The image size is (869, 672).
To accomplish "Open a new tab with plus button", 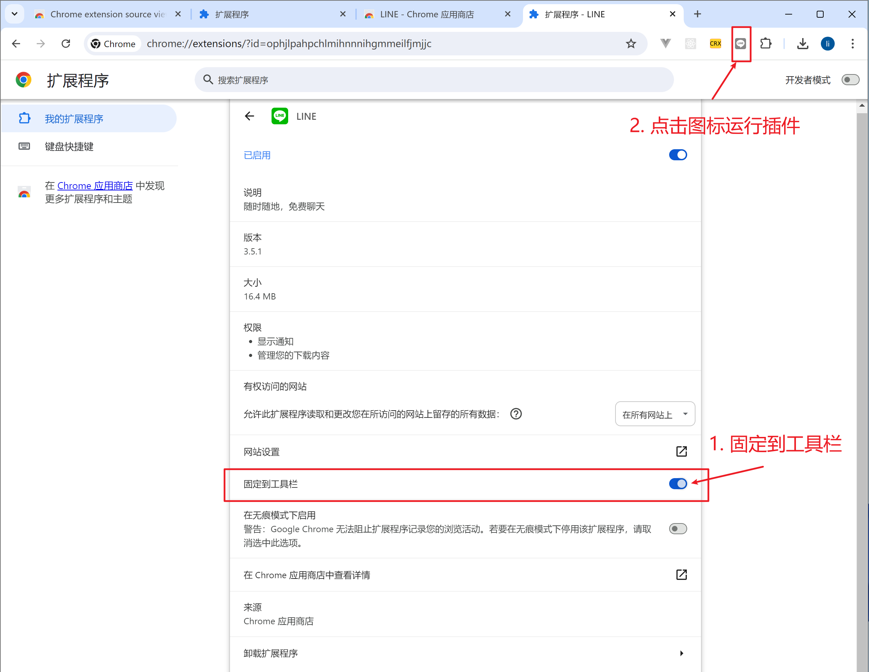I will point(698,14).
